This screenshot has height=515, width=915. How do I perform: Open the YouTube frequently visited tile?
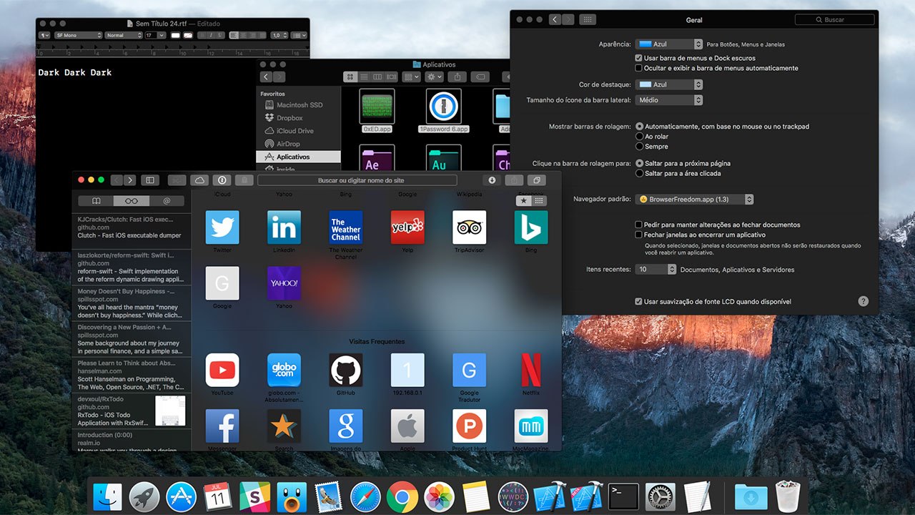coord(222,370)
